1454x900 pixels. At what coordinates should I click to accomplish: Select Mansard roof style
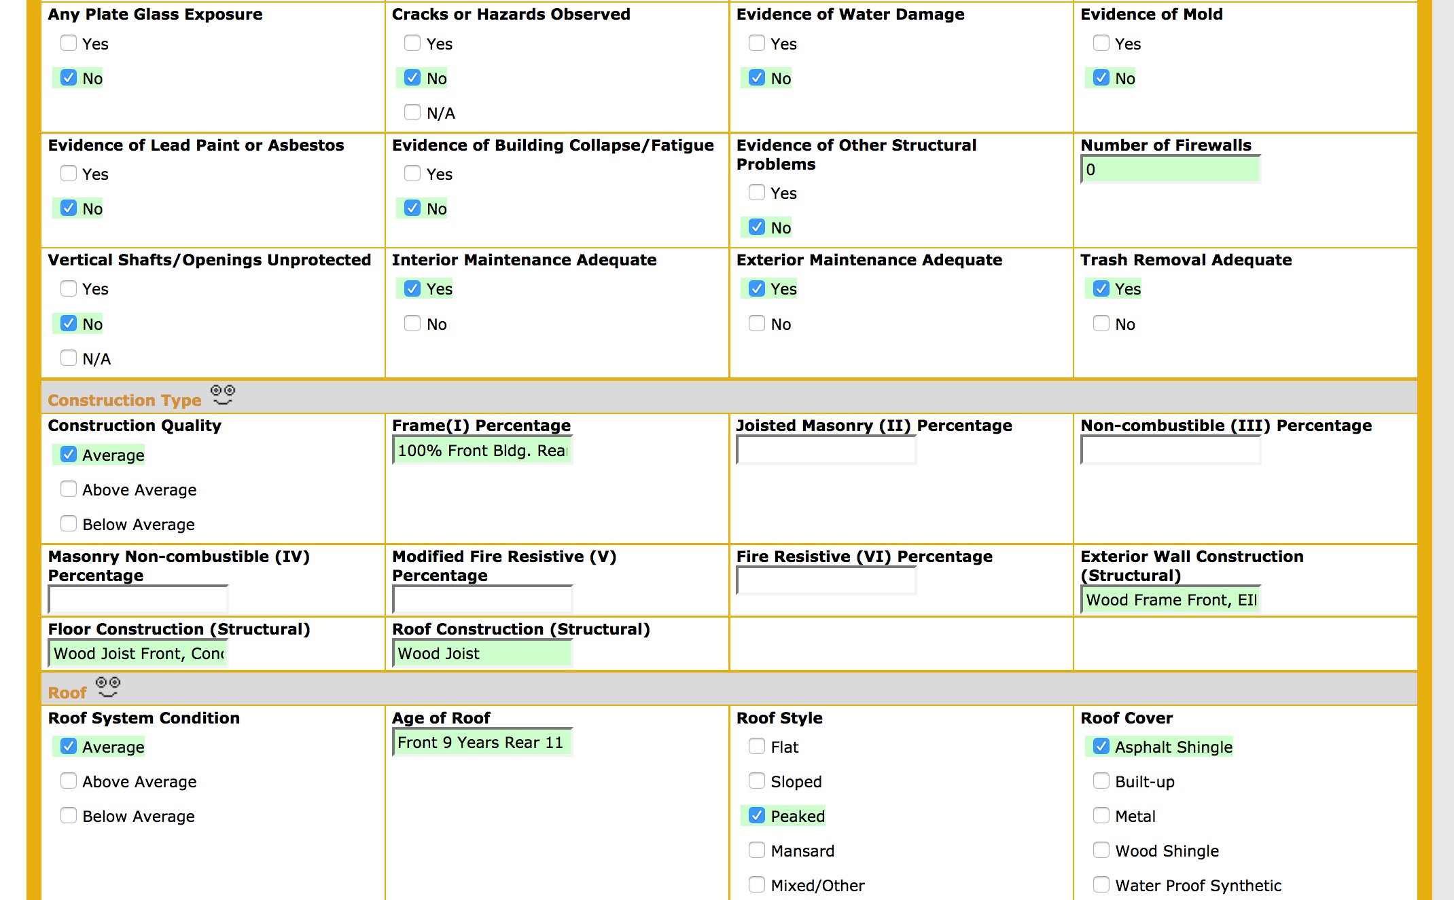(x=756, y=850)
